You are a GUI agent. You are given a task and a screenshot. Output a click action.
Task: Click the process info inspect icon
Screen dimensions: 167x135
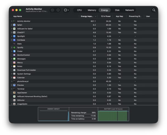tap(58, 10)
